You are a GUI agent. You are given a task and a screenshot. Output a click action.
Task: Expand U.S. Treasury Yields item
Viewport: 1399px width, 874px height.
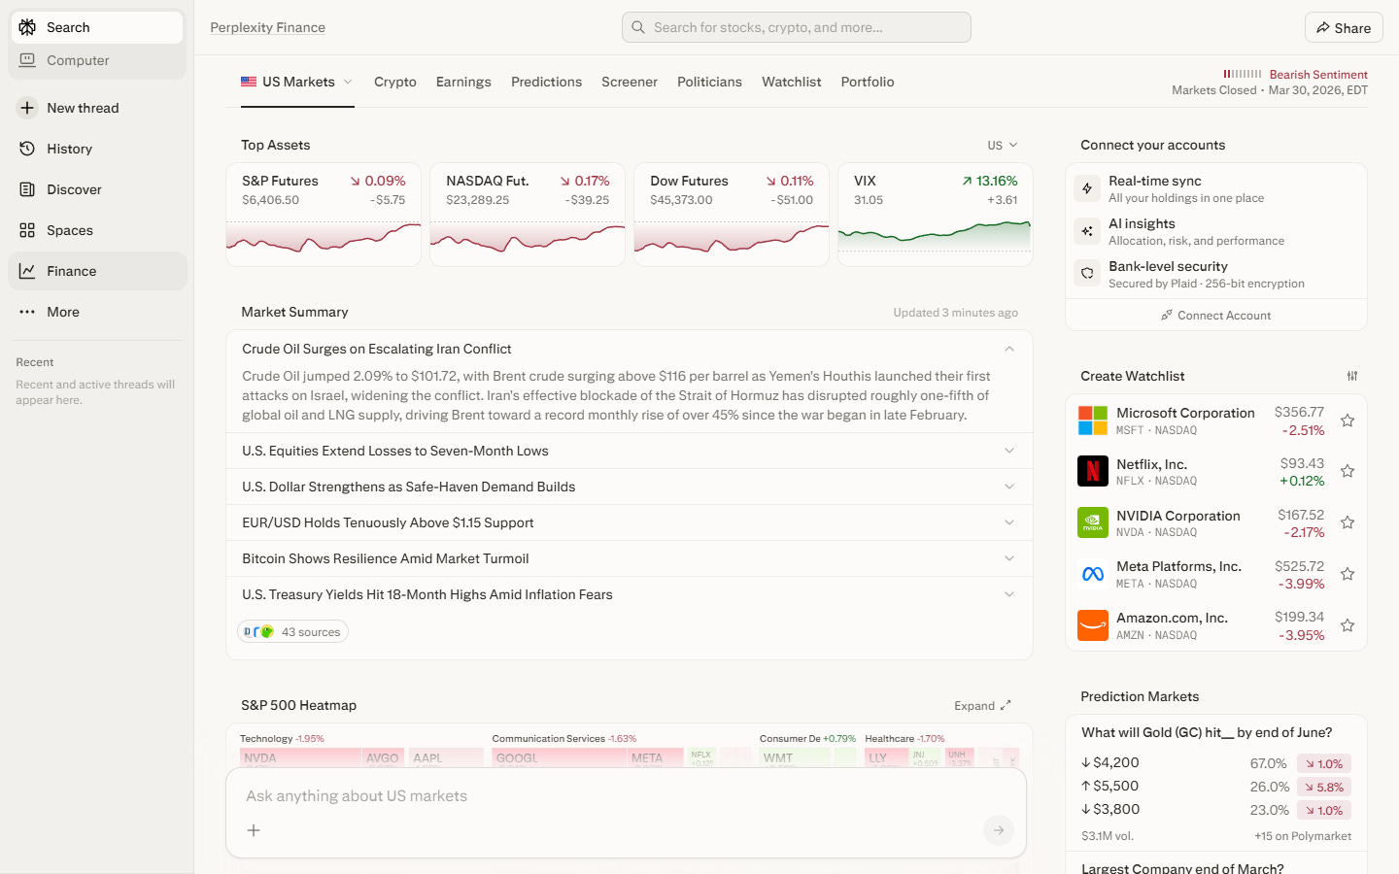tap(630, 594)
